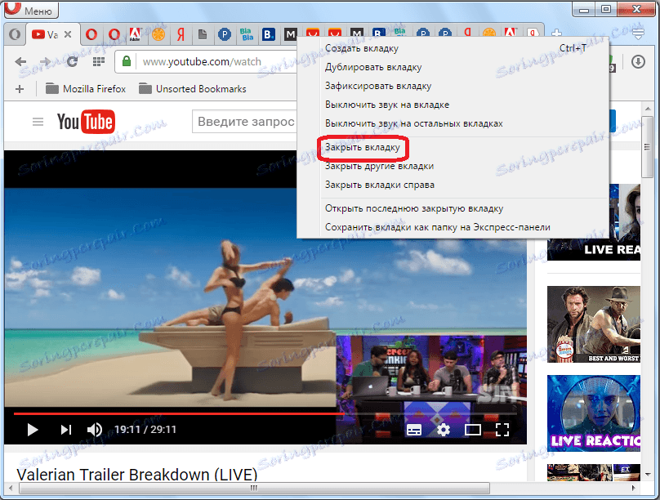Viewport: 660px width, 500px height.
Task: Go forward with the forward arrow
Action: 45,62
